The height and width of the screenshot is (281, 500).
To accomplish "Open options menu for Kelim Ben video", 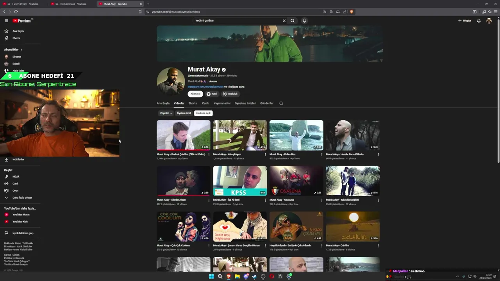I will point(322,155).
